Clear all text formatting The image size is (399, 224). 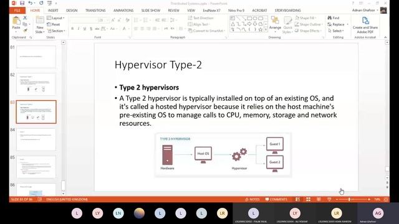tap(127, 20)
